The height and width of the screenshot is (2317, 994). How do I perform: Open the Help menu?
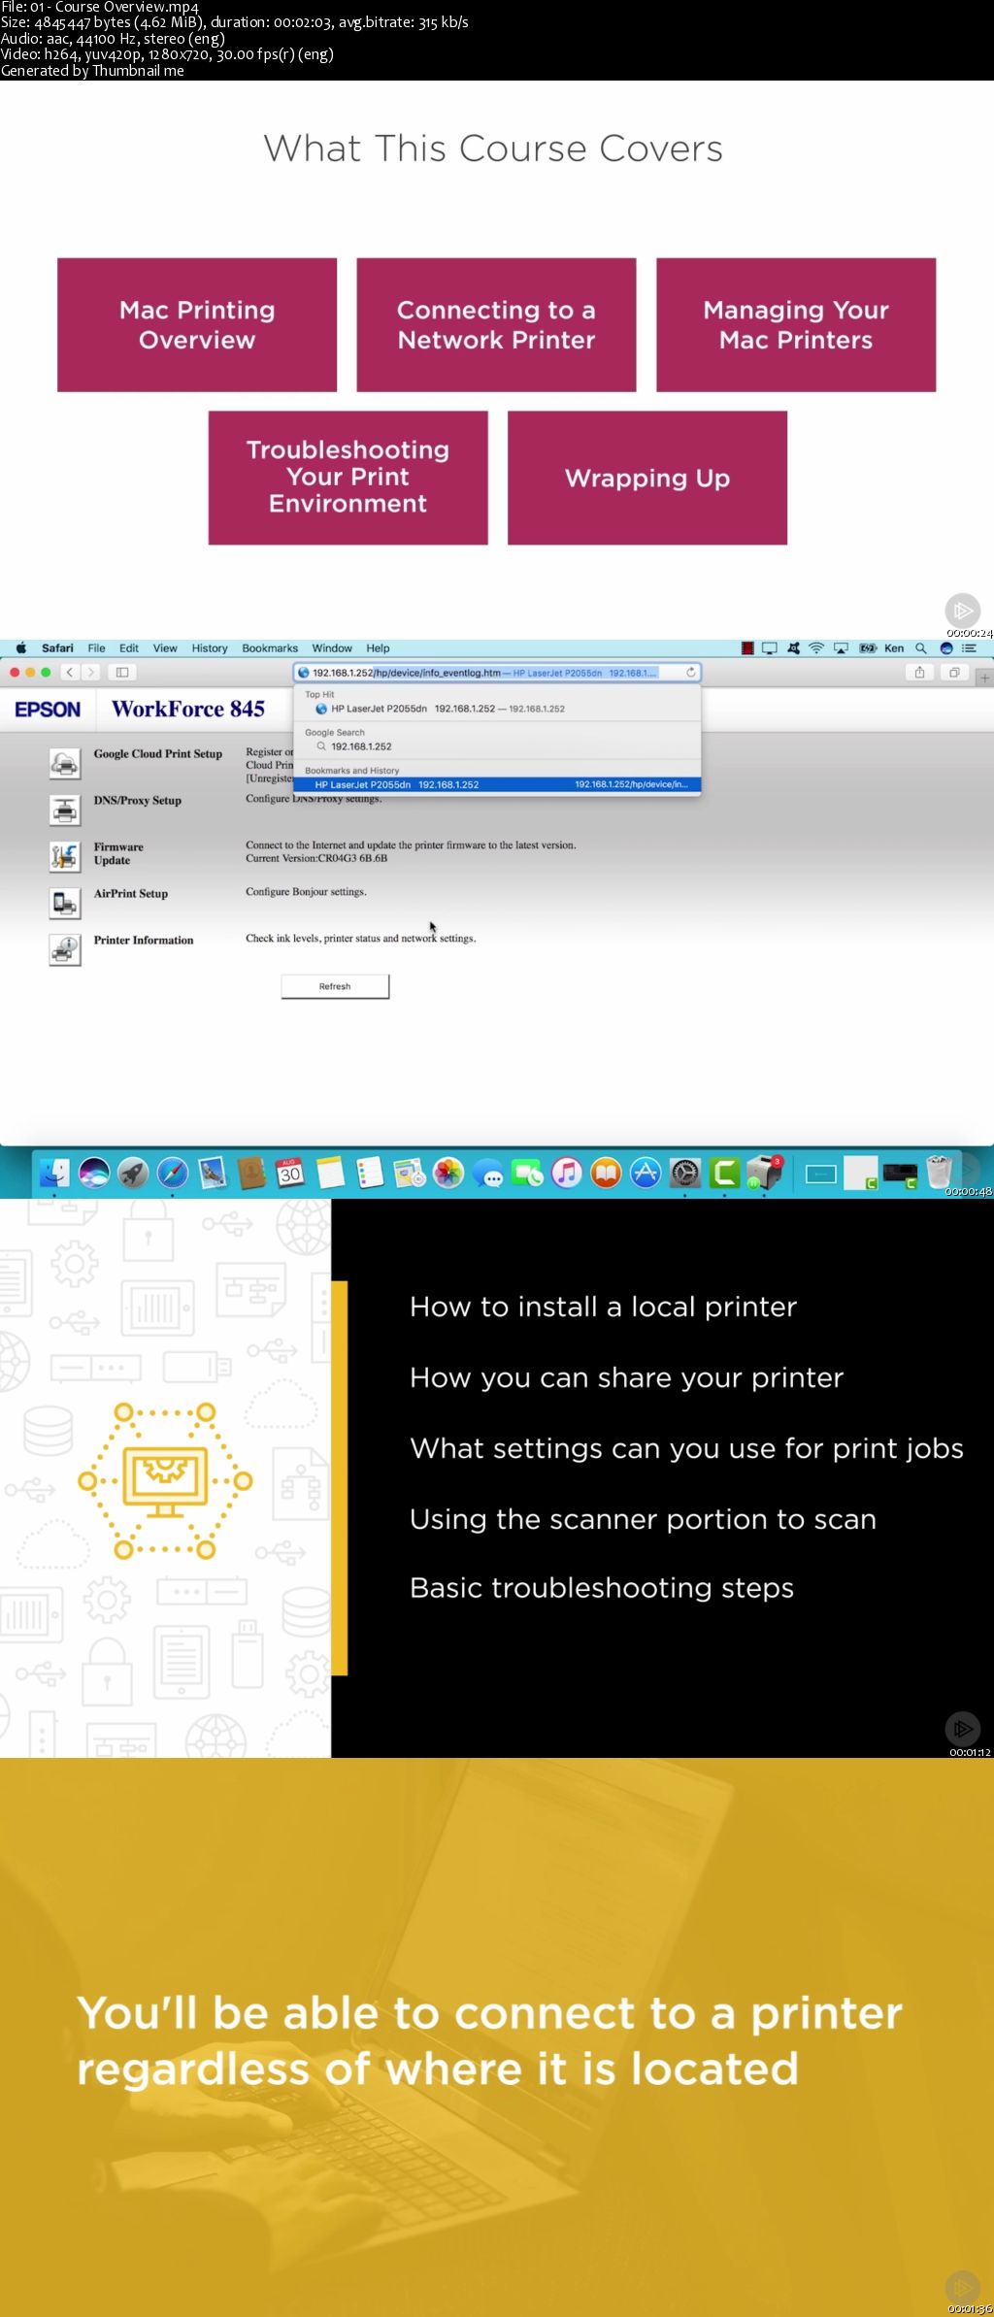378,648
